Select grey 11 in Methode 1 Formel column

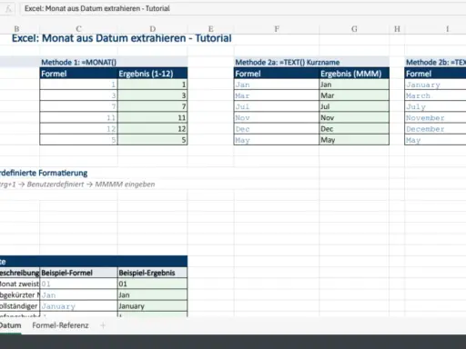[x=79, y=117]
